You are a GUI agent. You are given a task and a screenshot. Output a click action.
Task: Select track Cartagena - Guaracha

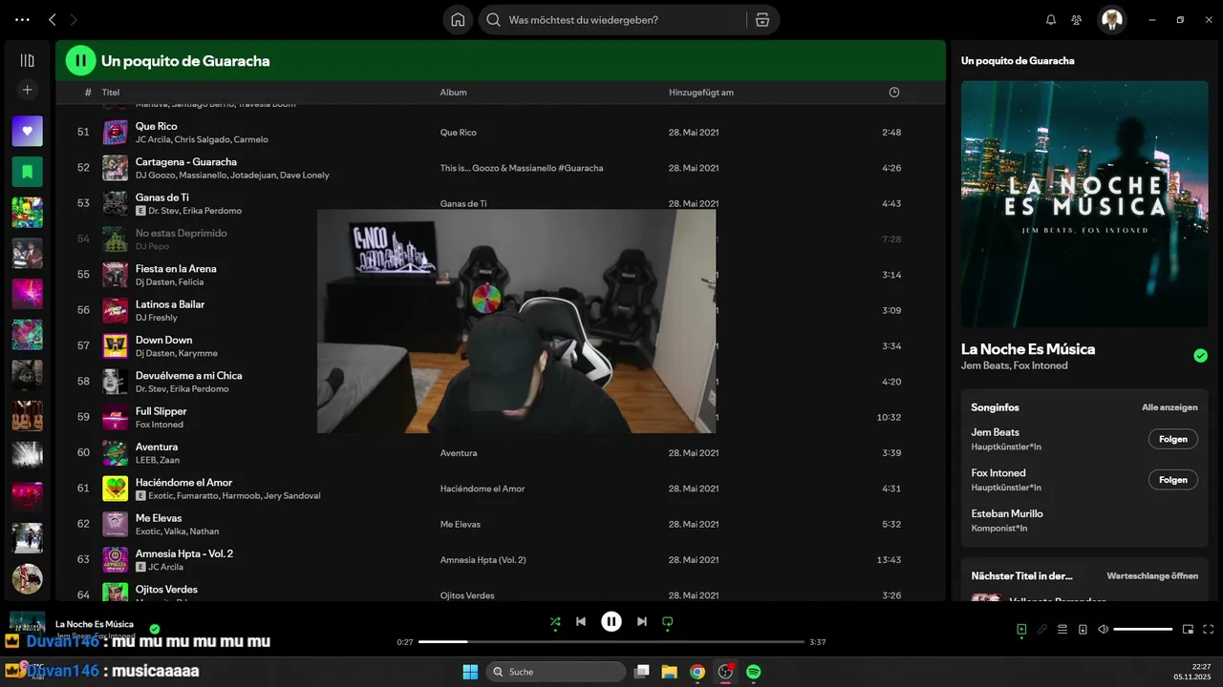pos(186,161)
